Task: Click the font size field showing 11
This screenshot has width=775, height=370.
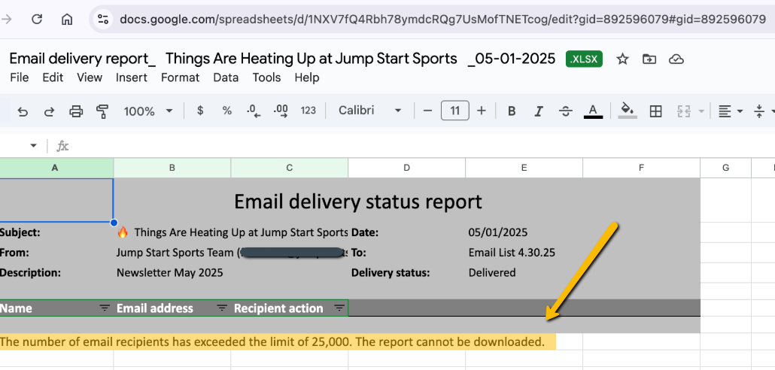Action: pyautogui.click(x=454, y=111)
